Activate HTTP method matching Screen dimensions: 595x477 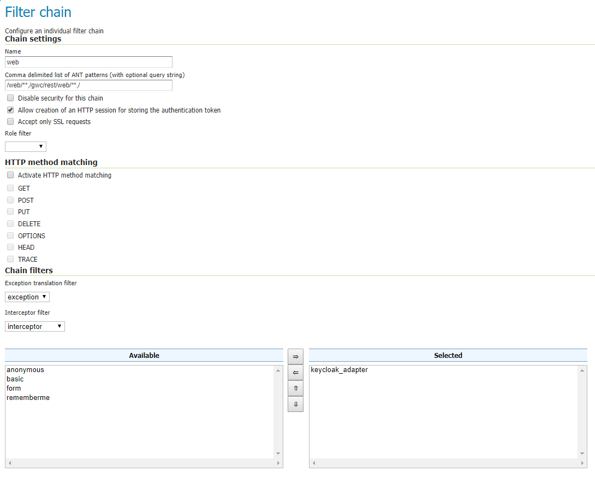point(10,174)
